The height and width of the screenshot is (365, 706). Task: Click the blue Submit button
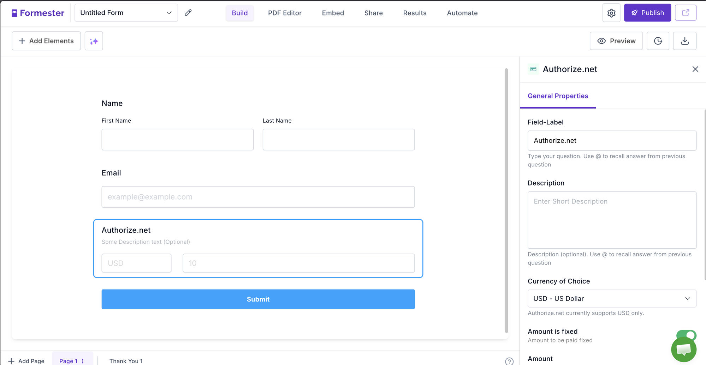point(258,299)
